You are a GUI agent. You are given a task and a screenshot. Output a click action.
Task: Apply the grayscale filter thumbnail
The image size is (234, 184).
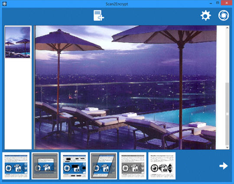[133, 166]
